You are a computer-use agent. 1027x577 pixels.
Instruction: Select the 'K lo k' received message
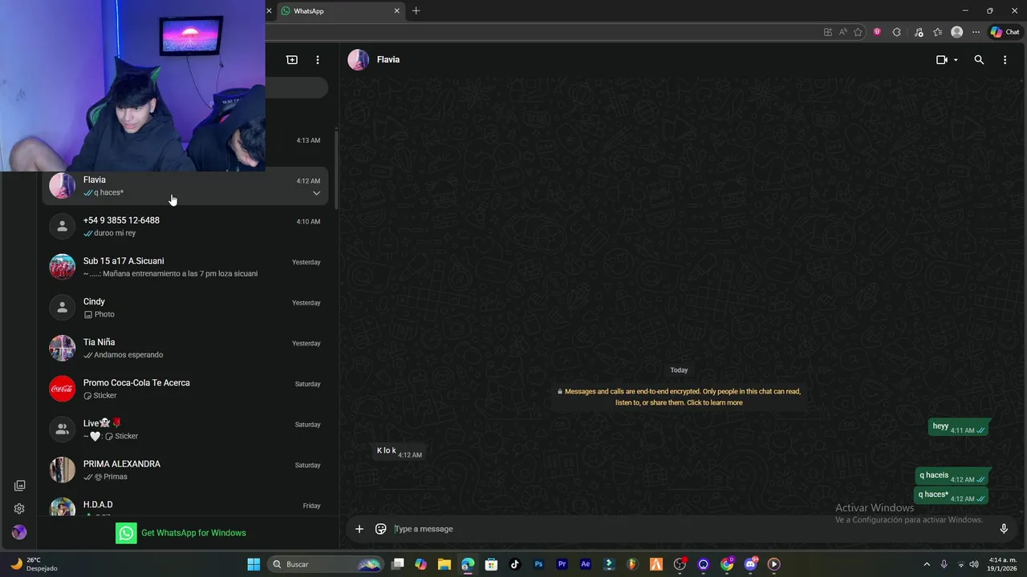tap(399, 452)
